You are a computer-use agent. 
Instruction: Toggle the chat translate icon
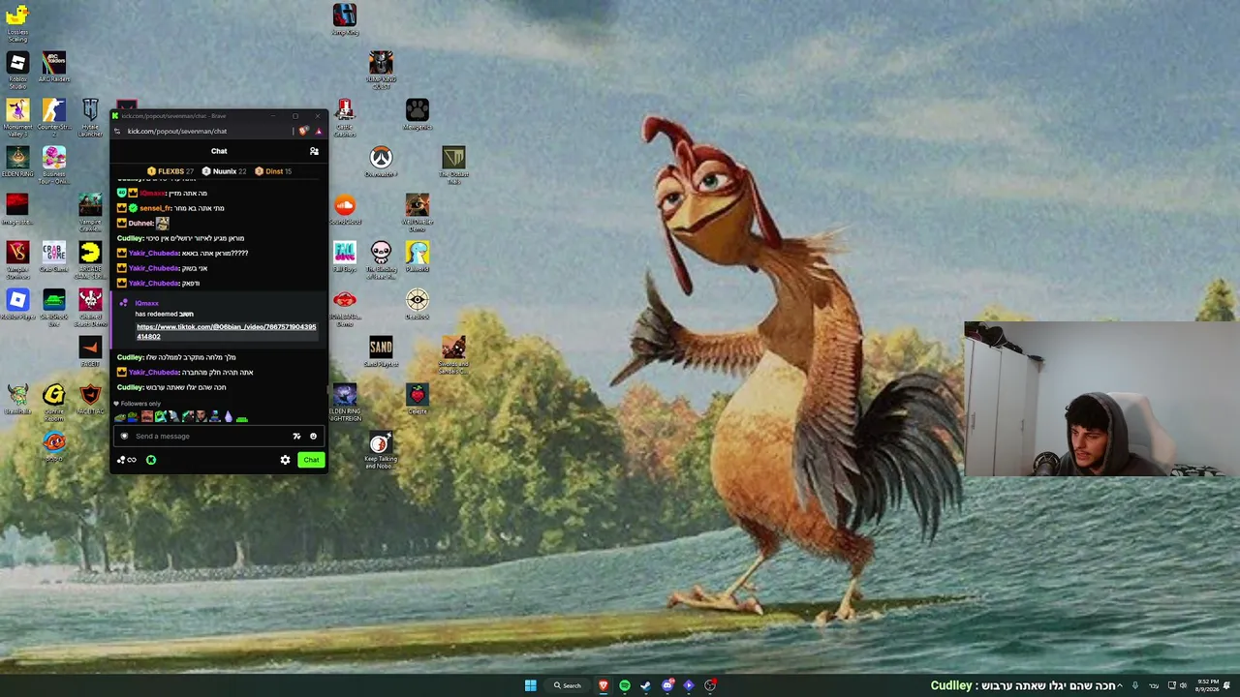[296, 436]
